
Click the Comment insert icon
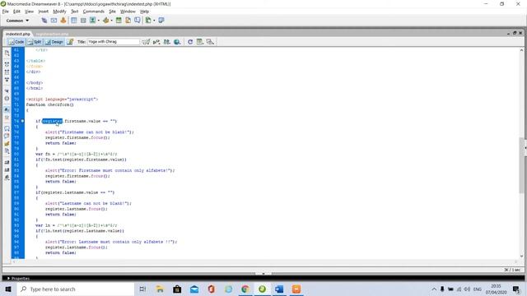(138, 21)
